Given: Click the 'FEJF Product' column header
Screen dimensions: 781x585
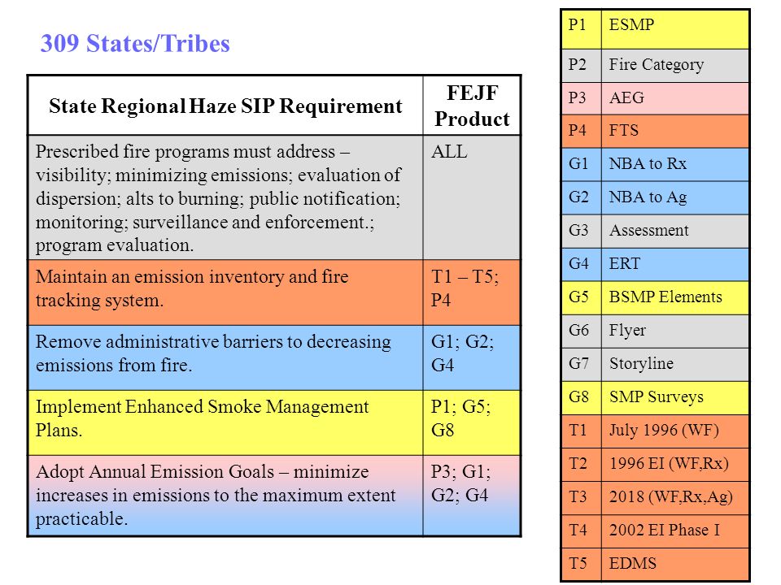Looking at the screenshot, I should pos(472,106).
